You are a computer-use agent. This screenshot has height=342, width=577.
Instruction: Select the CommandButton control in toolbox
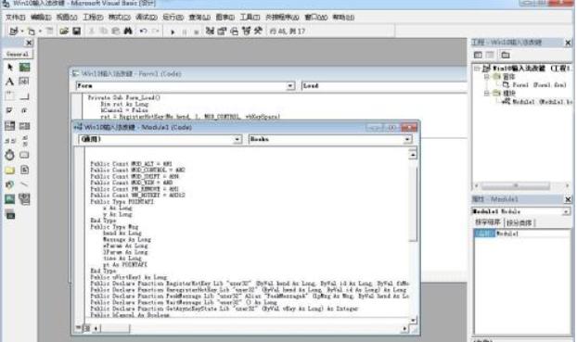[x=24, y=96]
